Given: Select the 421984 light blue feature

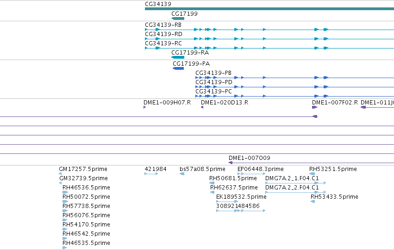Looking at the screenshot, I should (151, 174).
